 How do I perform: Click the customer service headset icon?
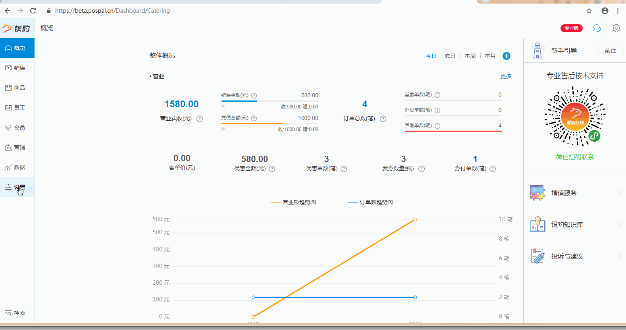(597, 28)
